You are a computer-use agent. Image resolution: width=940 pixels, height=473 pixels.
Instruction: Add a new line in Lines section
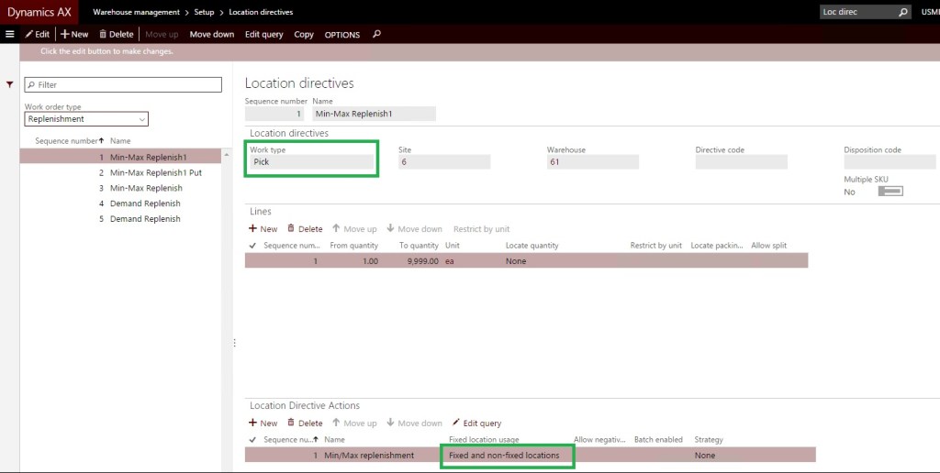point(263,229)
